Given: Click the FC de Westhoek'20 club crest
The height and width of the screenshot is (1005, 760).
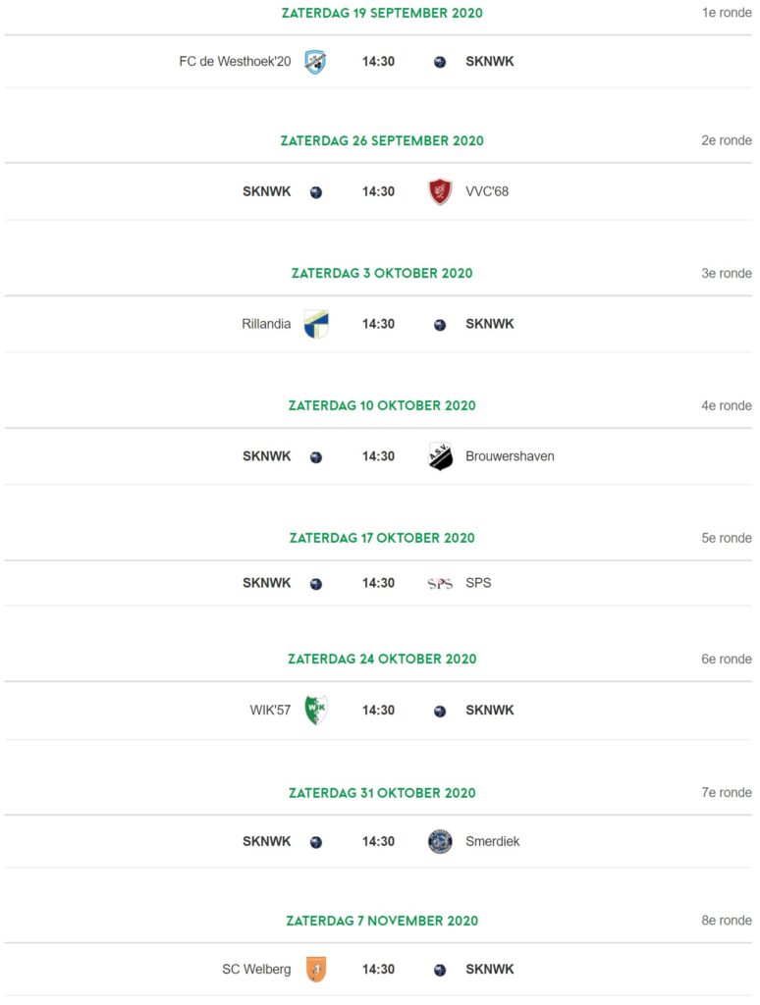Looking at the screenshot, I should click(315, 62).
